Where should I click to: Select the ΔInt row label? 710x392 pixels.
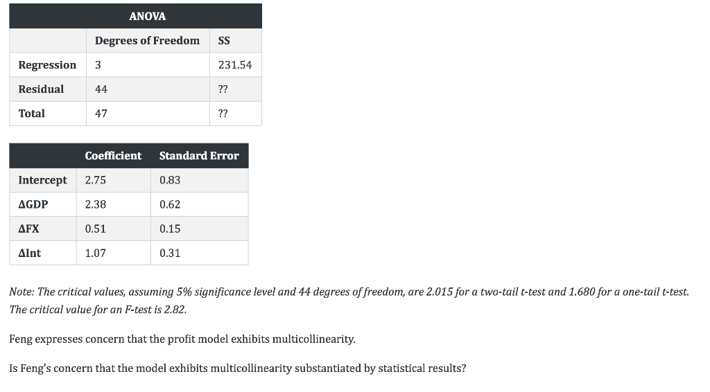(30, 253)
